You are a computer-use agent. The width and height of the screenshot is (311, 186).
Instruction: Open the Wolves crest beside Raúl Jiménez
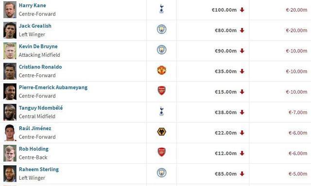[x=162, y=132]
